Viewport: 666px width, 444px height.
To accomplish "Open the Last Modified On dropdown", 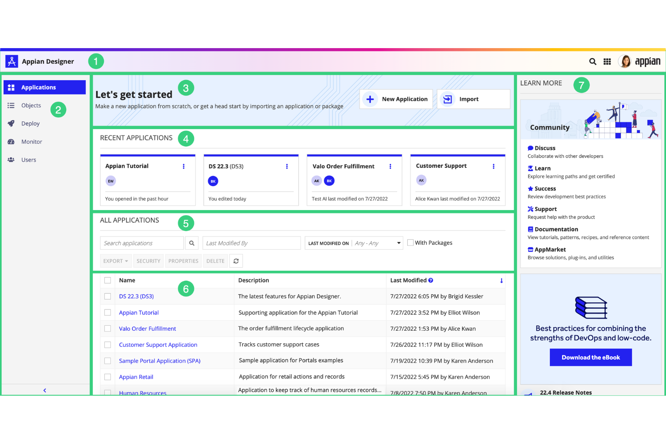I will coord(354,243).
